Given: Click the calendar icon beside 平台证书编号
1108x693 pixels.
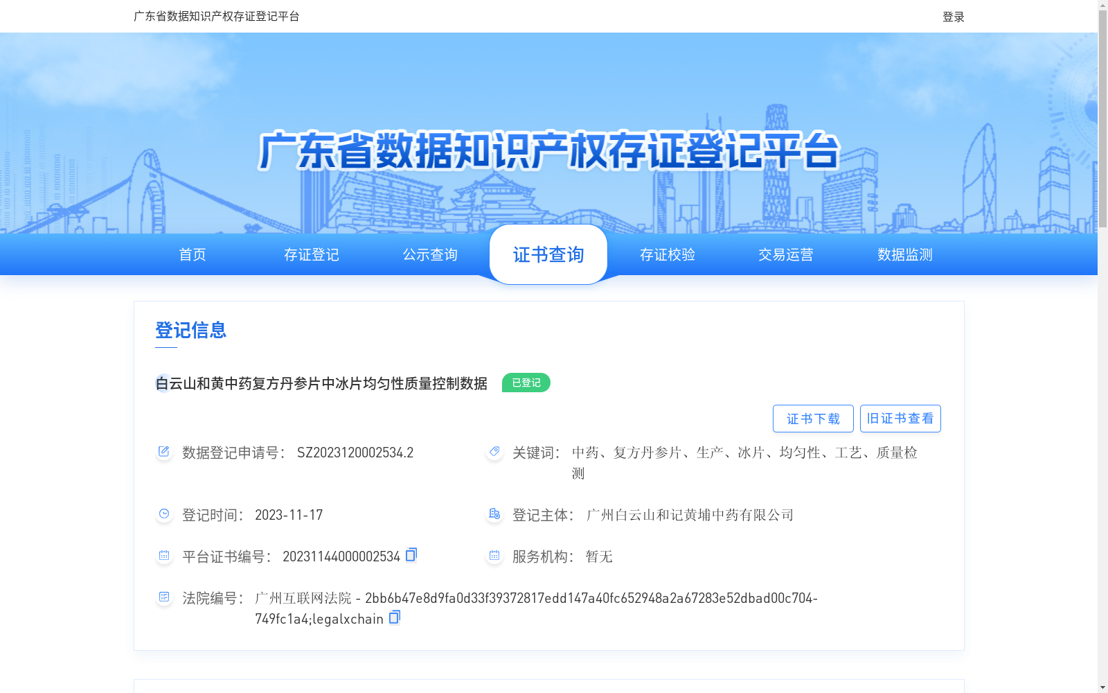Looking at the screenshot, I should pos(164,556).
